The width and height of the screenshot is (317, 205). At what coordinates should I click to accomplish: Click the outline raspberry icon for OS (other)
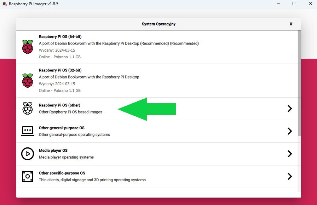[28, 109]
